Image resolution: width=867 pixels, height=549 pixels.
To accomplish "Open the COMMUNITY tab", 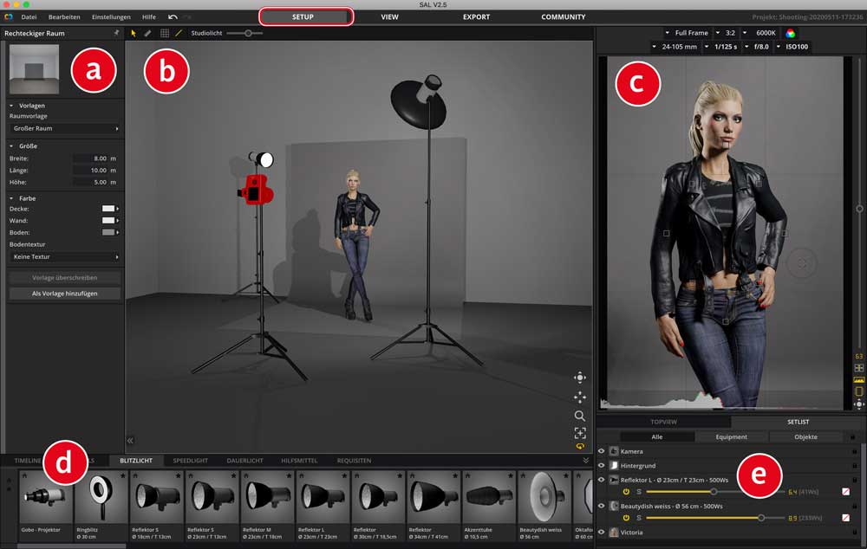I will click(563, 17).
